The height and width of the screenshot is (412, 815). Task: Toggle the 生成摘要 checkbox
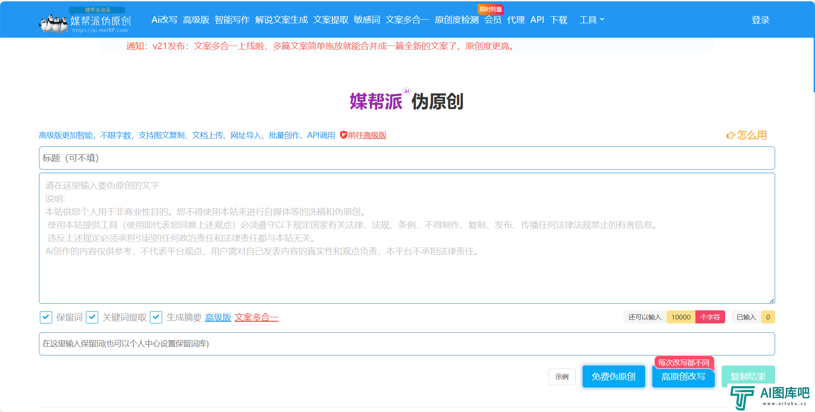[156, 317]
